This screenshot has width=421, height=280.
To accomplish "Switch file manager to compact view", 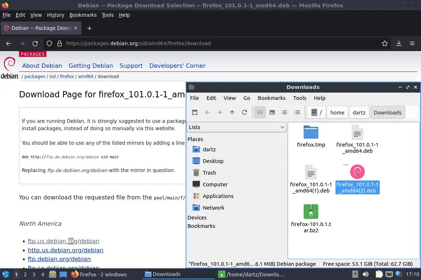I will [x=285, y=113].
